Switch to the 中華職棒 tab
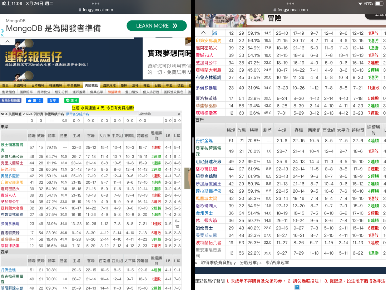Viewport: 386px width, 290px height. coord(74,85)
